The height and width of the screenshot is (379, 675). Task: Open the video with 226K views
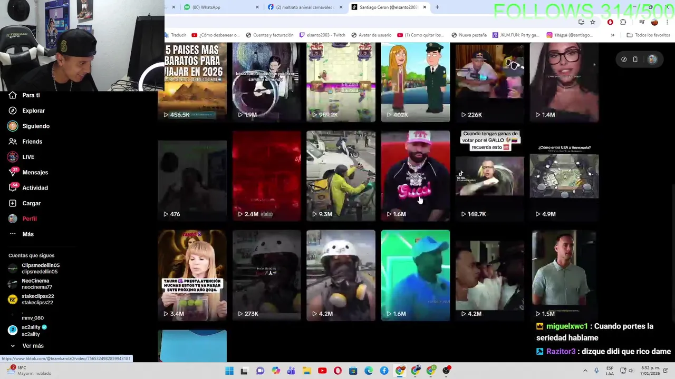[x=489, y=83]
